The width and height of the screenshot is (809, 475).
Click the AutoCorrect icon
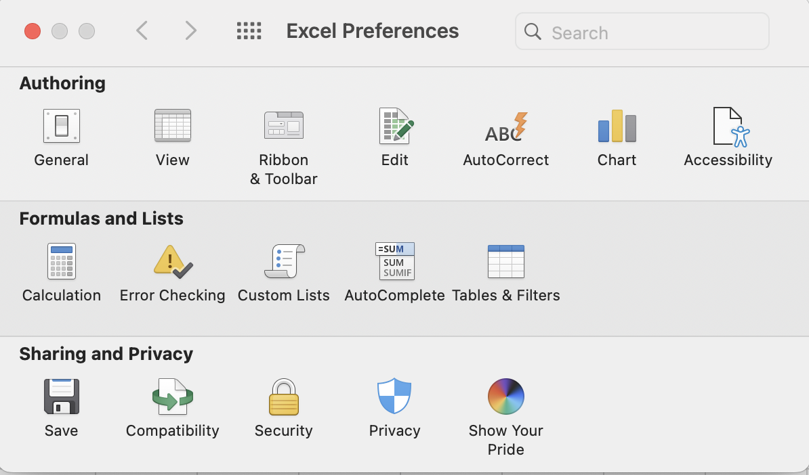[x=506, y=127]
